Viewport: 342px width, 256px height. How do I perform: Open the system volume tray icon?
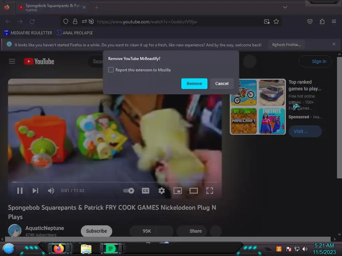305,249
